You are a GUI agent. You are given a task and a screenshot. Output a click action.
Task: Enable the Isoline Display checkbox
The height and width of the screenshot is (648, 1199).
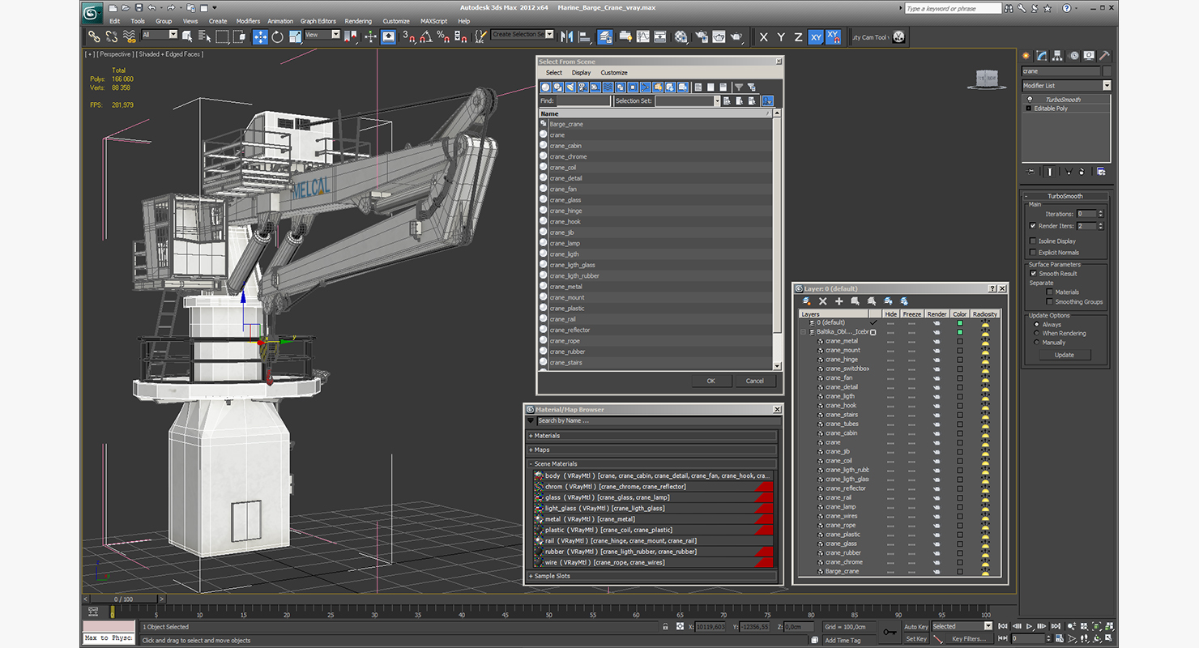click(1032, 241)
